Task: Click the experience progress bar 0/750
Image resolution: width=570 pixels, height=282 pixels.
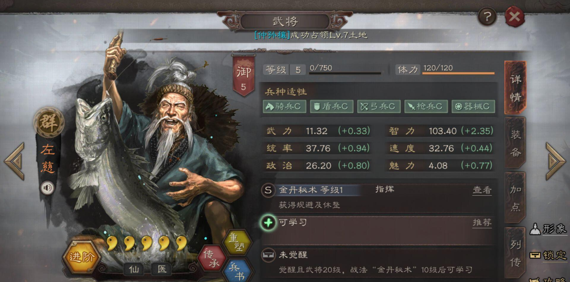Action: click(345, 73)
